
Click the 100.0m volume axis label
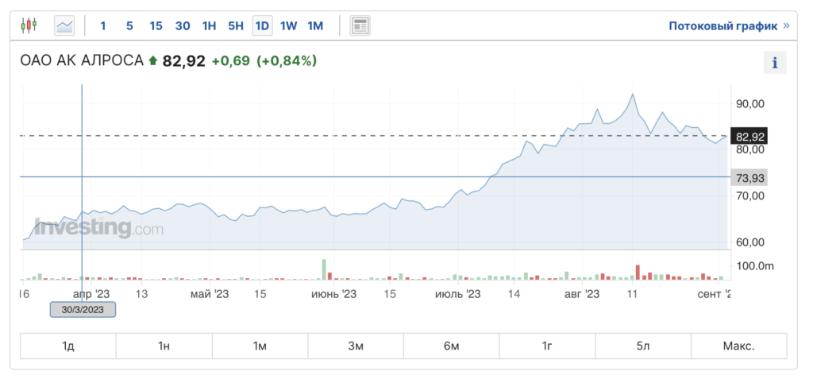[x=755, y=266]
